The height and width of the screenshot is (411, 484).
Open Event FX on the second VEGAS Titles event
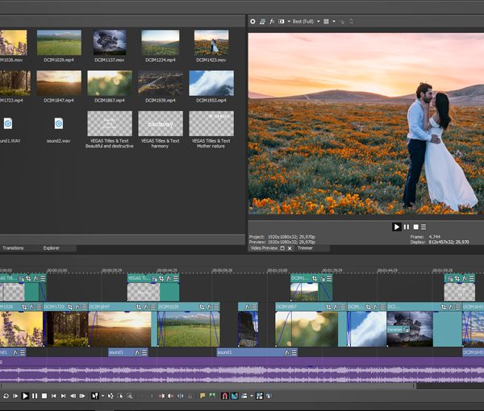coord(169,279)
